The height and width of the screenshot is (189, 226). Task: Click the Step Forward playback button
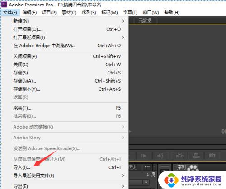[144, 156]
